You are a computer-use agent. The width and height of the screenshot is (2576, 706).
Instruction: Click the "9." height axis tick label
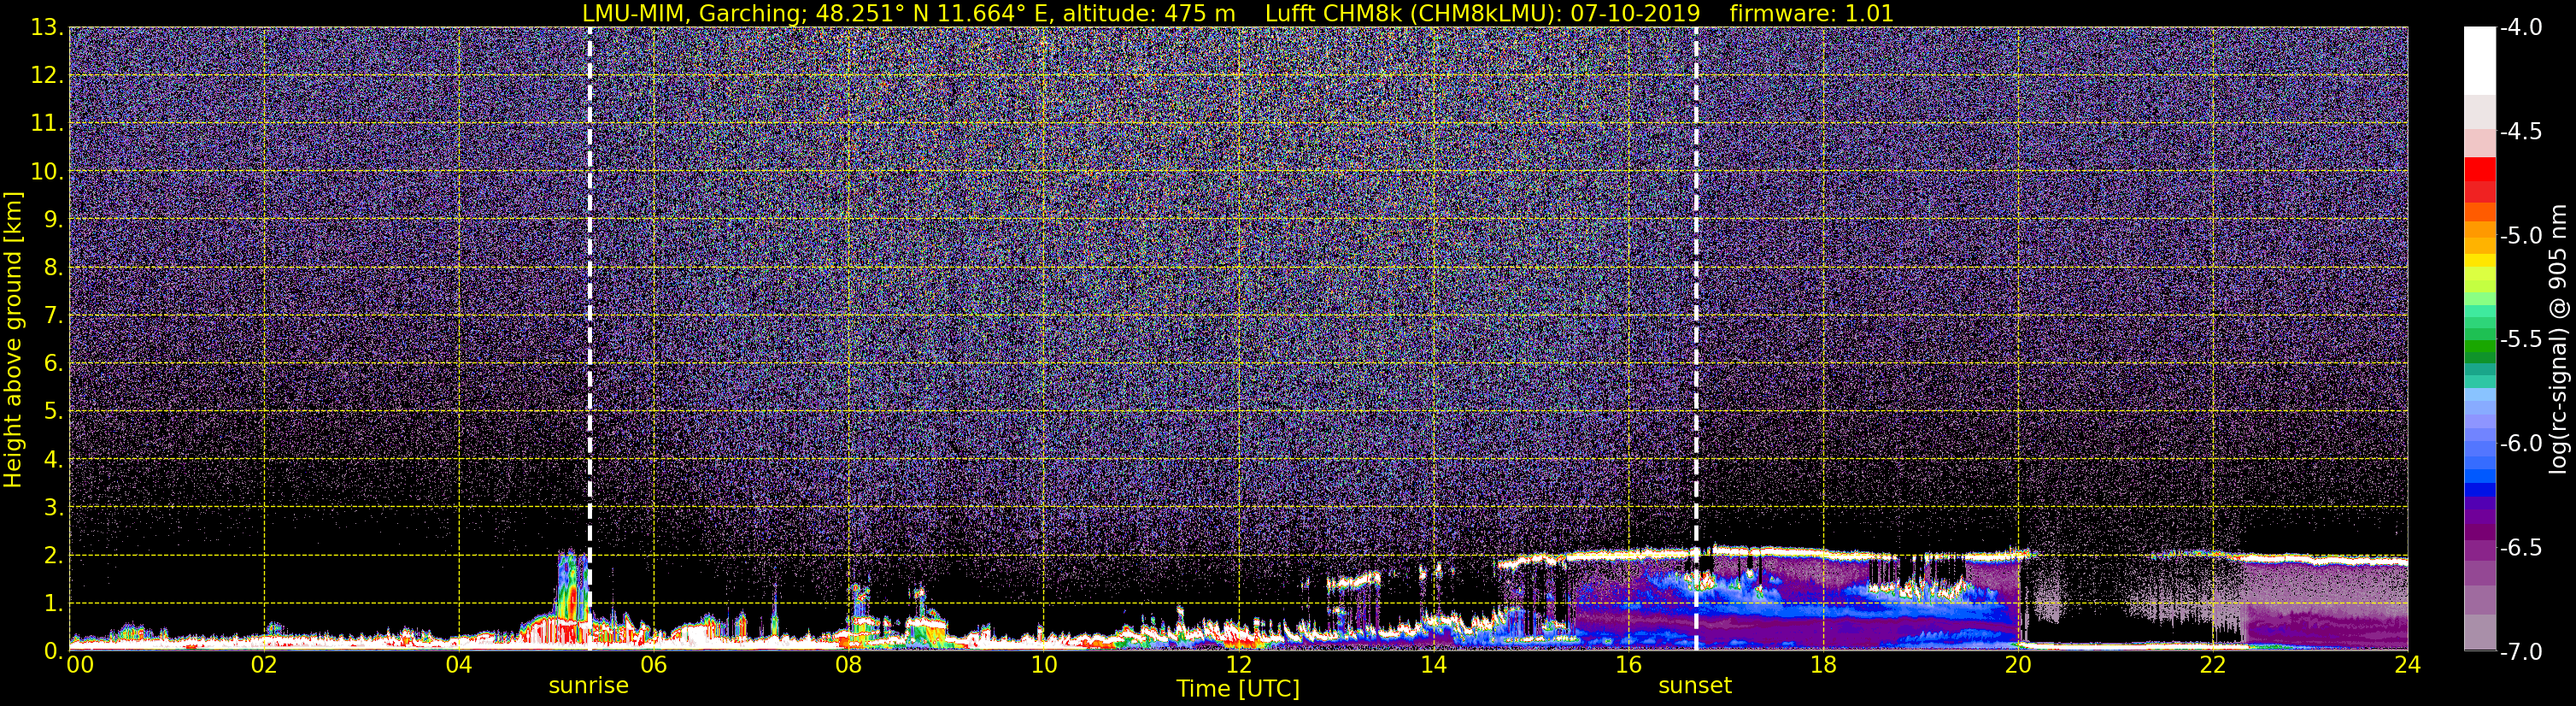53,220
